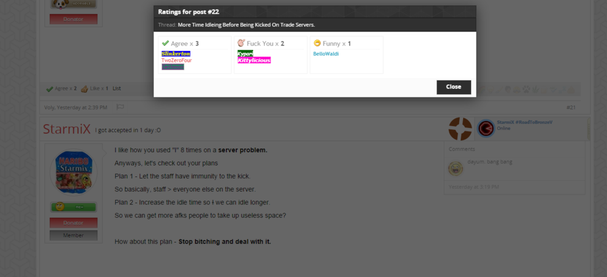Image resolution: width=607 pixels, height=277 pixels.
Task: Click the commenter smiley avatar in Comments
Action: tap(456, 169)
